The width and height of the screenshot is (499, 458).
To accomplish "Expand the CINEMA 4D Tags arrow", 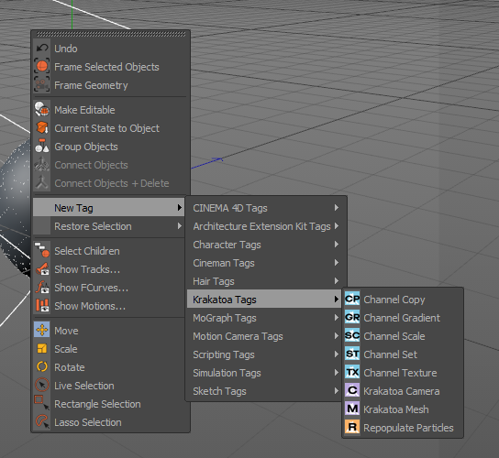I will click(337, 208).
